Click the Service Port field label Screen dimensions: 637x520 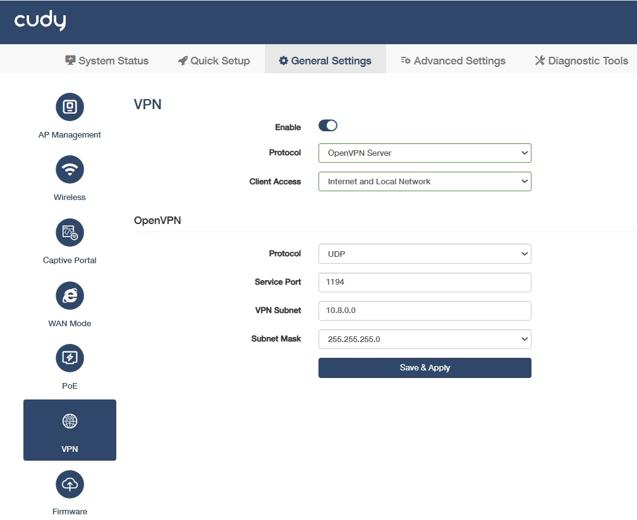[278, 282]
